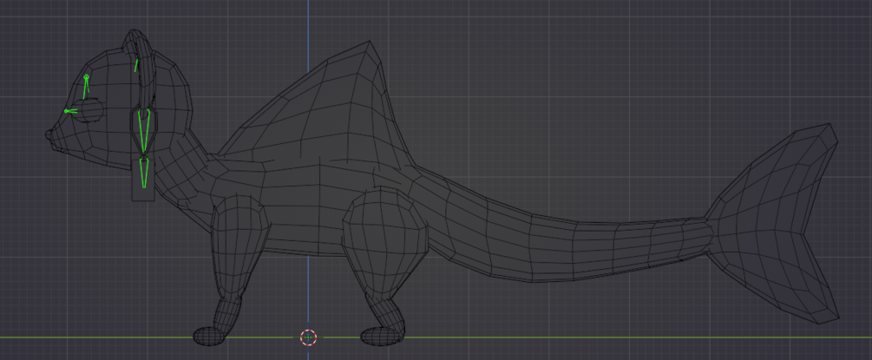Screen dimensions: 872x360
Task: Select the front foot mesh
Action: pyautogui.click(x=210, y=336)
